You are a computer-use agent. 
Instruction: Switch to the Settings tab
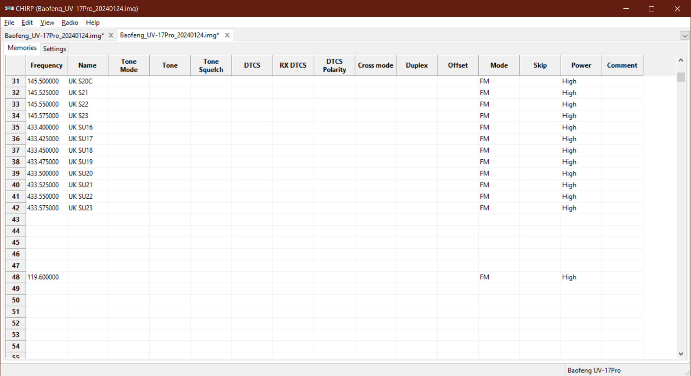[55, 49]
